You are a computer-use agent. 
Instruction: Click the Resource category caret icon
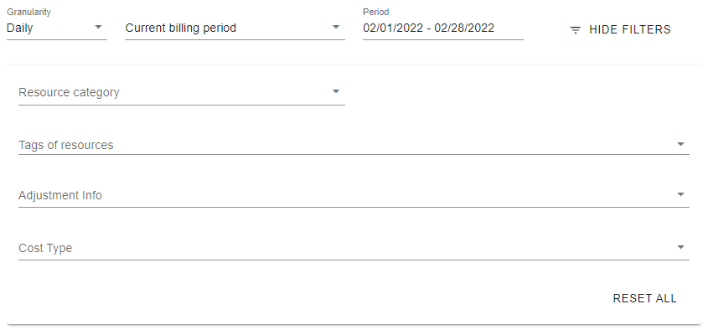pos(336,91)
